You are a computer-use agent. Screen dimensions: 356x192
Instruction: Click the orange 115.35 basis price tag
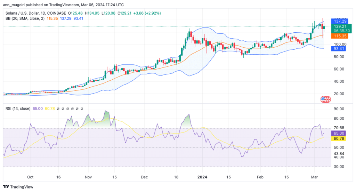tap(340, 36)
